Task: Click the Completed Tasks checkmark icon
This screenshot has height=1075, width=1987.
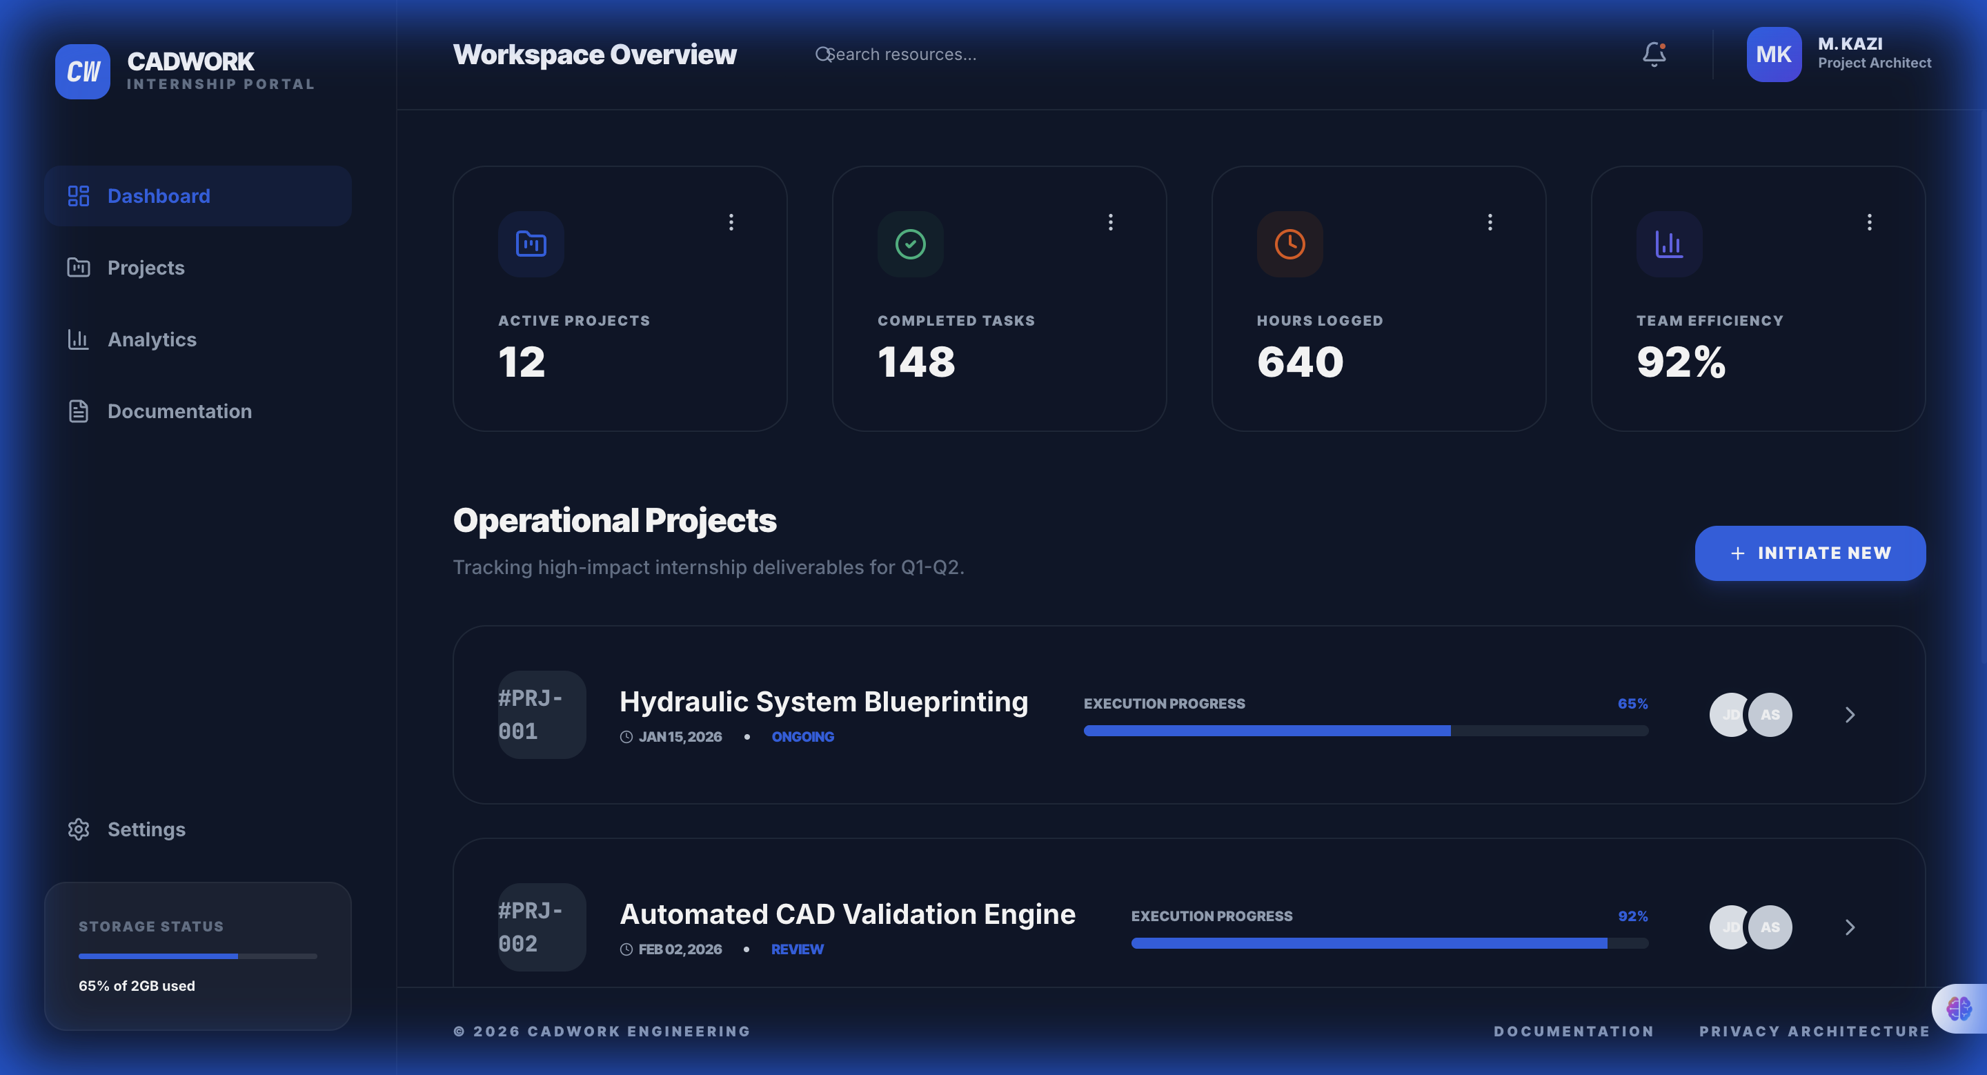Action: (909, 244)
